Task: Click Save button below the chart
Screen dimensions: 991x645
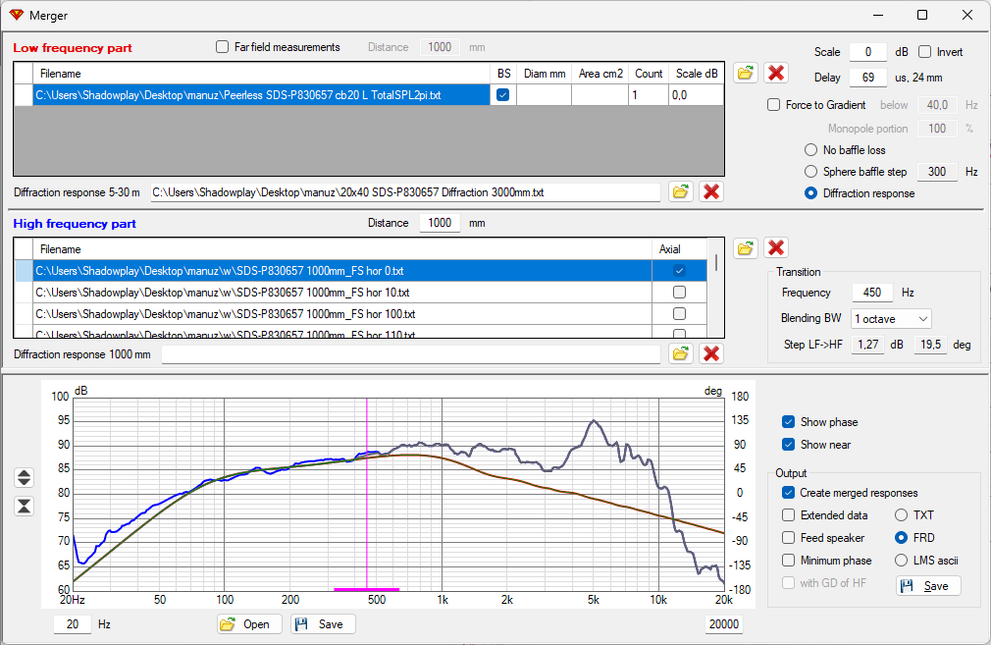Action: click(323, 624)
